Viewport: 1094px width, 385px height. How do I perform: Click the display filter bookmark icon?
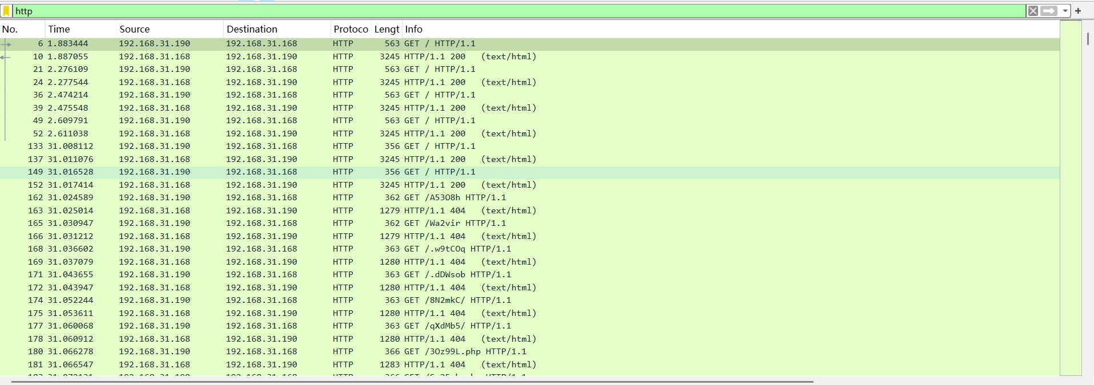(x=6, y=11)
